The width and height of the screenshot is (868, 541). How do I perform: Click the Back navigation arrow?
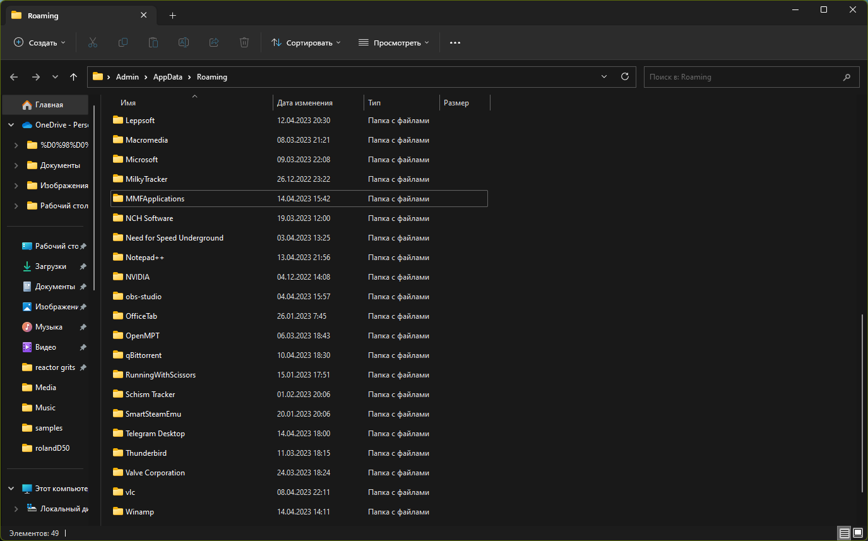(14, 76)
